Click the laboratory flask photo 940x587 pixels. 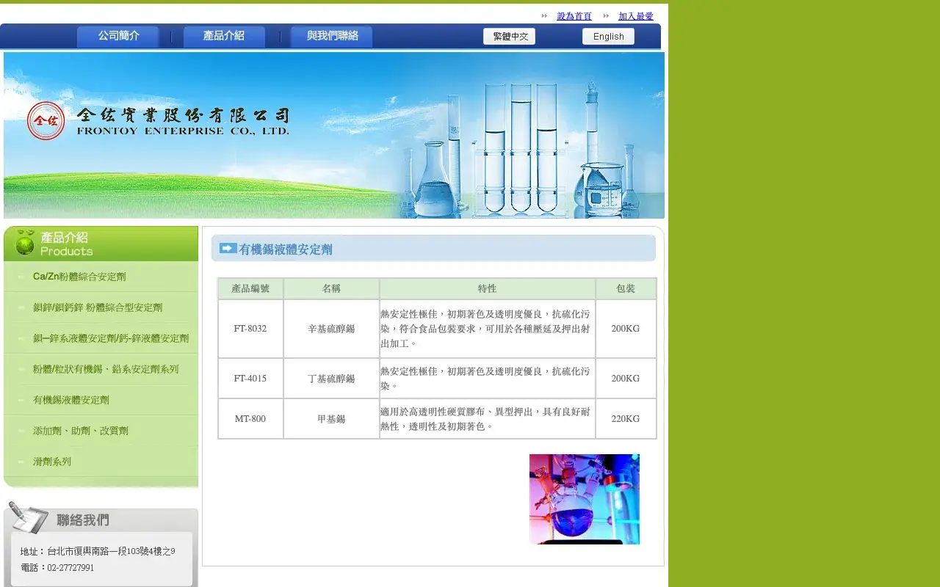click(x=585, y=499)
